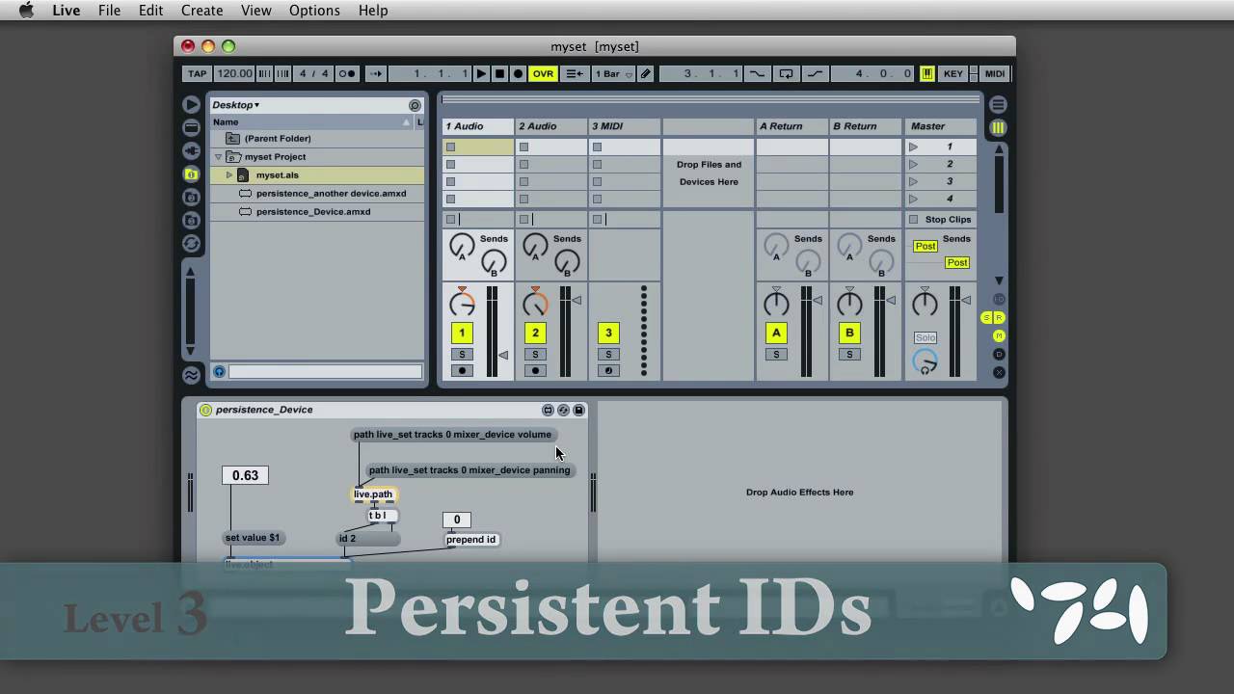Click the Name column sort header
The width and height of the screenshot is (1234, 694).
pos(310,122)
